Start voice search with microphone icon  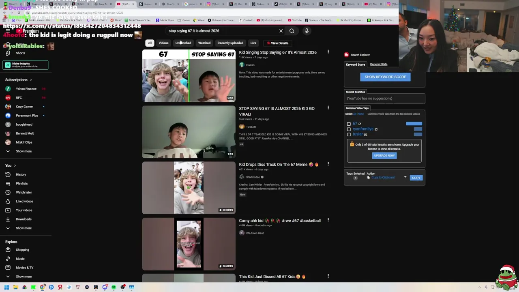pos(307,31)
